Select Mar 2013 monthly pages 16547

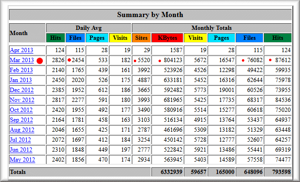pyautogui.click(x=227, y=60)
